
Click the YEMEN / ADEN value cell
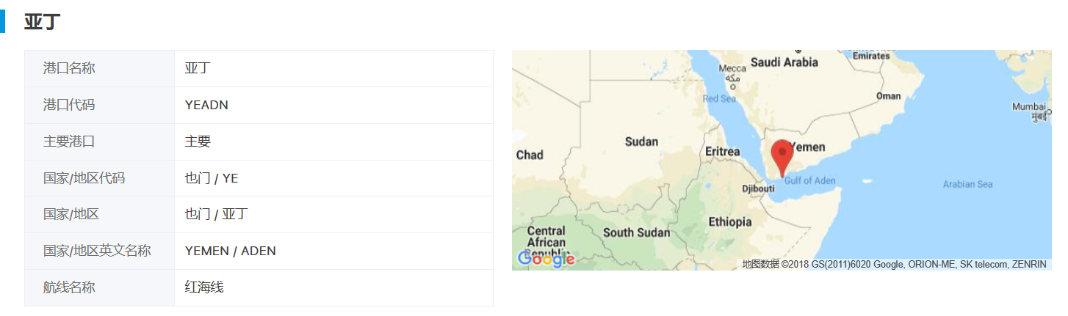pyautogui.click(x=231, y=251)
